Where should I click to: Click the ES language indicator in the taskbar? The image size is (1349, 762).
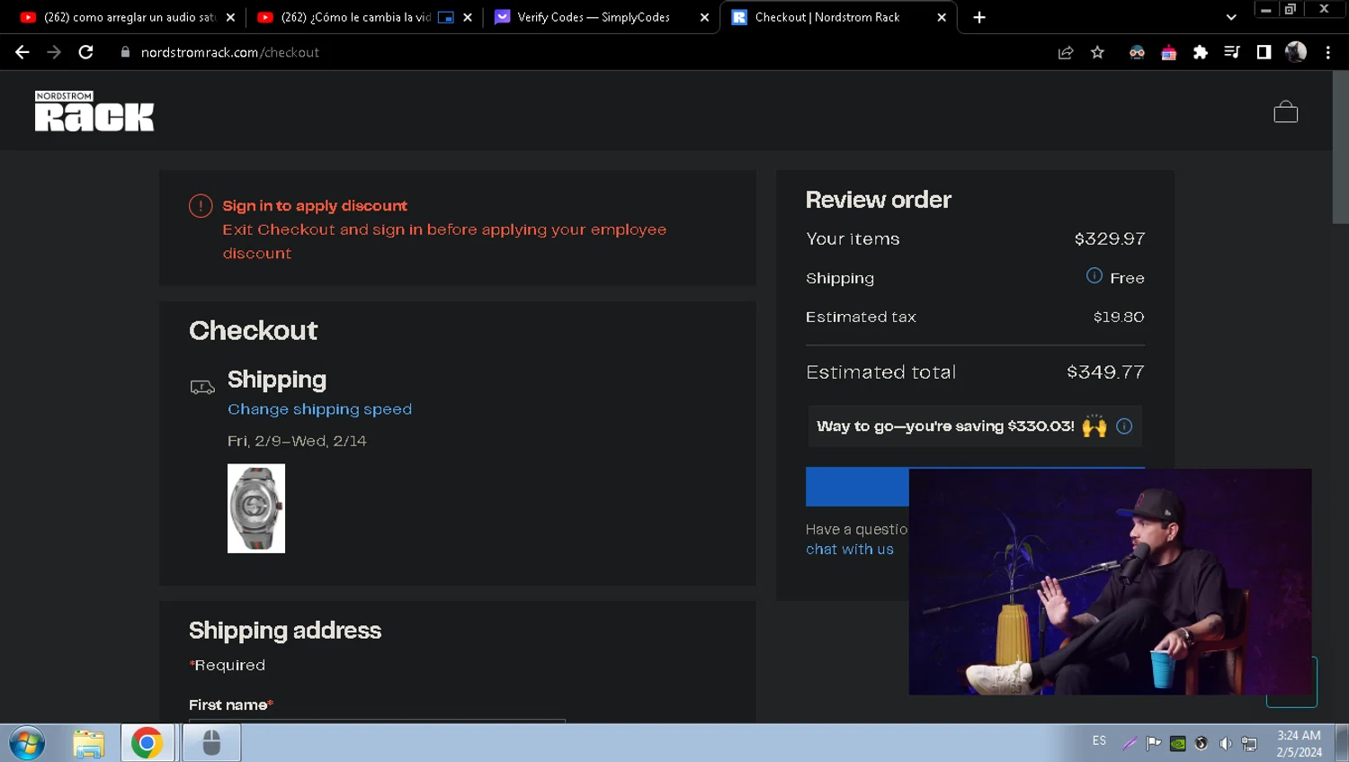[x=1099, y=741]
